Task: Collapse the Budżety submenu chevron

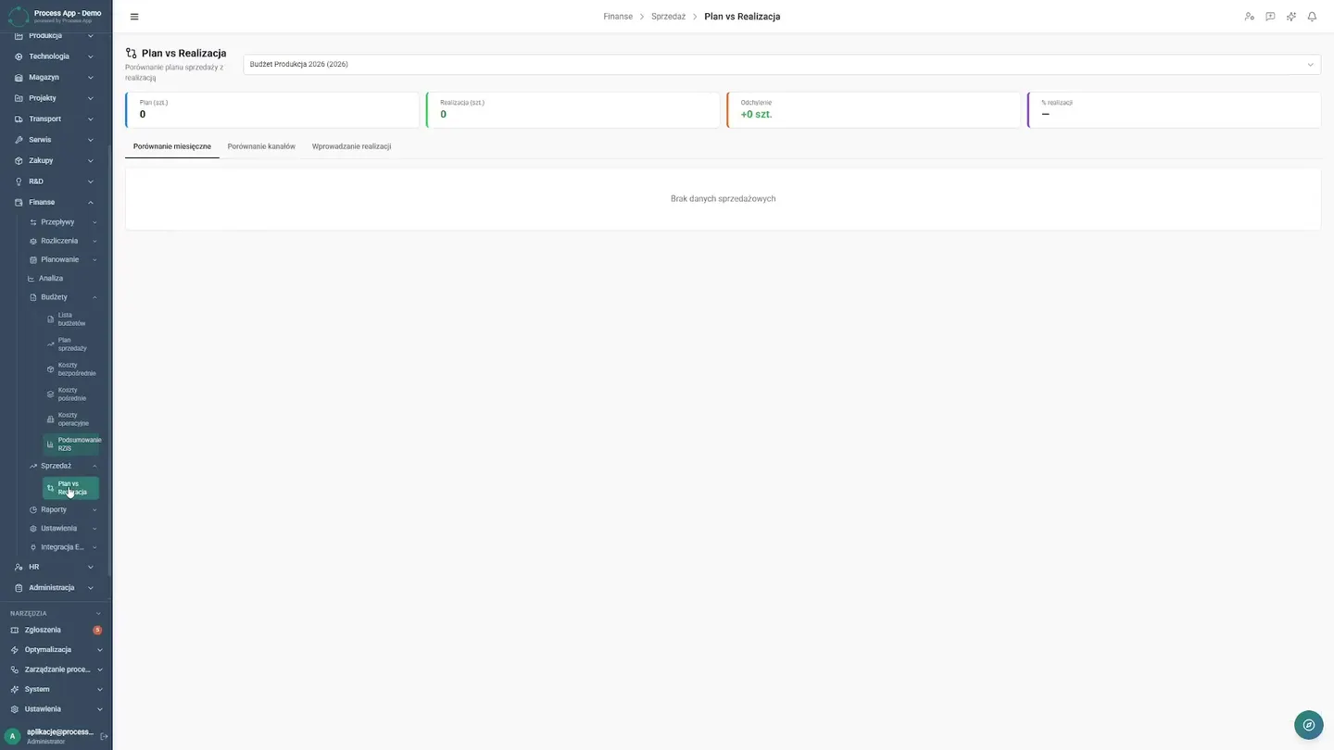Action: (94, 297)
